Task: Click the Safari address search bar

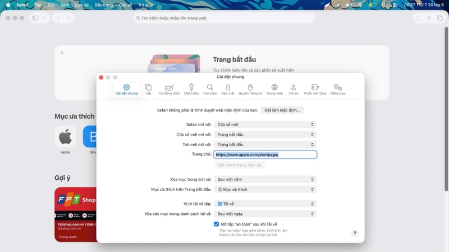Action: [224, 18]
